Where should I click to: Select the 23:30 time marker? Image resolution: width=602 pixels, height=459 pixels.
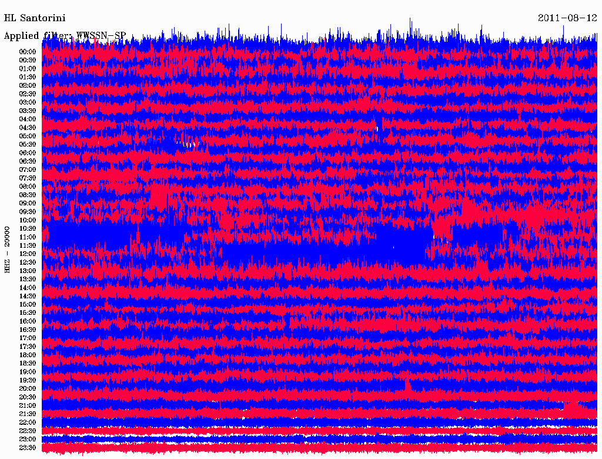point(28,448)
